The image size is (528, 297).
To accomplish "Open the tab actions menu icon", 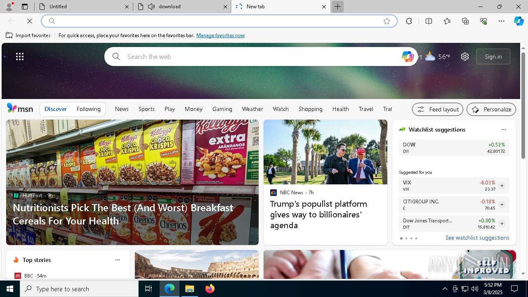I will (x=25, y=7).
